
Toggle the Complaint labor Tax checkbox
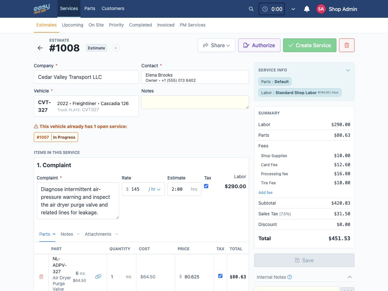click(x=206, y=186)
